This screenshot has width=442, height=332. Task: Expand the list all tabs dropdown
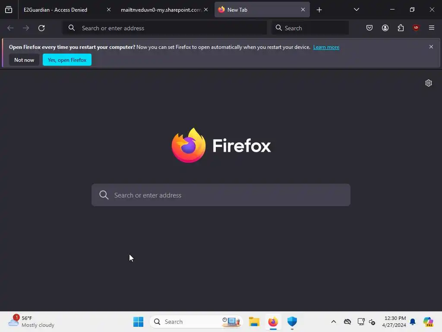coord(356,10)
